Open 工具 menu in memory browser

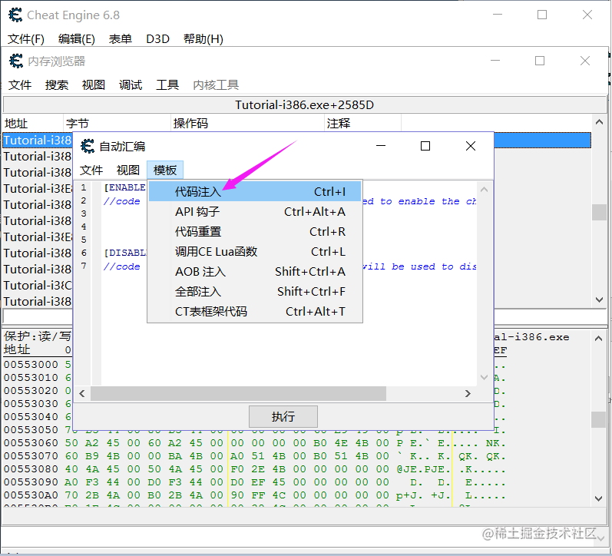(x=167, y=84)
